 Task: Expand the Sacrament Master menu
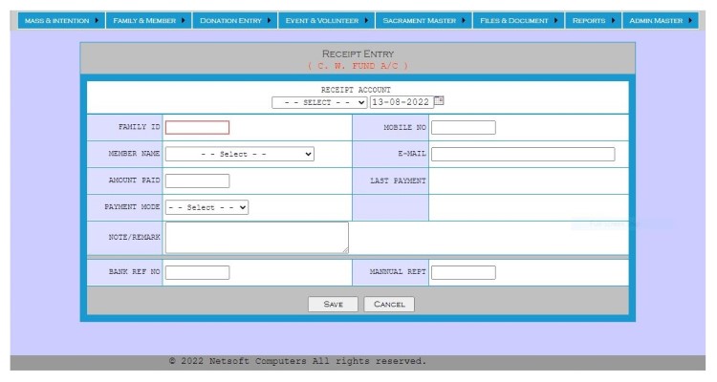424,20
